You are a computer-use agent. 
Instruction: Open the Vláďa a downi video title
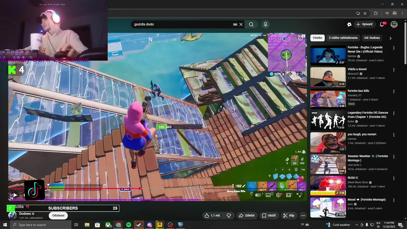pyautogui.click(x=357, y=69)
